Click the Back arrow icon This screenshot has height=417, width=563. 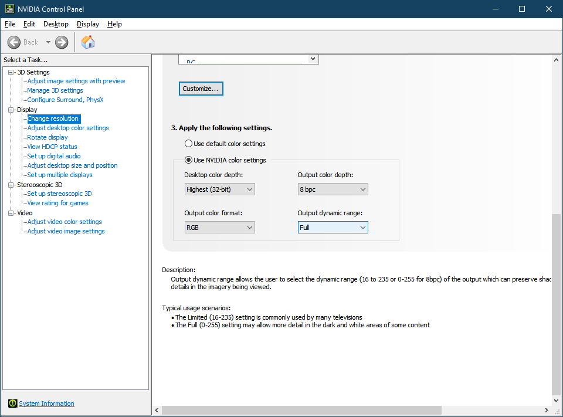point(14,42)
